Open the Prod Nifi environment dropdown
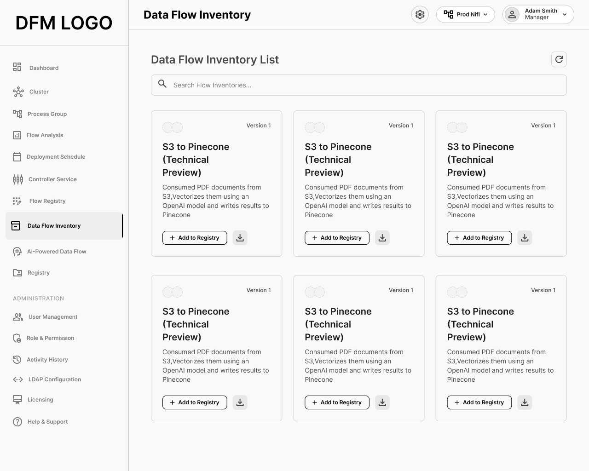 coord(465,14)
